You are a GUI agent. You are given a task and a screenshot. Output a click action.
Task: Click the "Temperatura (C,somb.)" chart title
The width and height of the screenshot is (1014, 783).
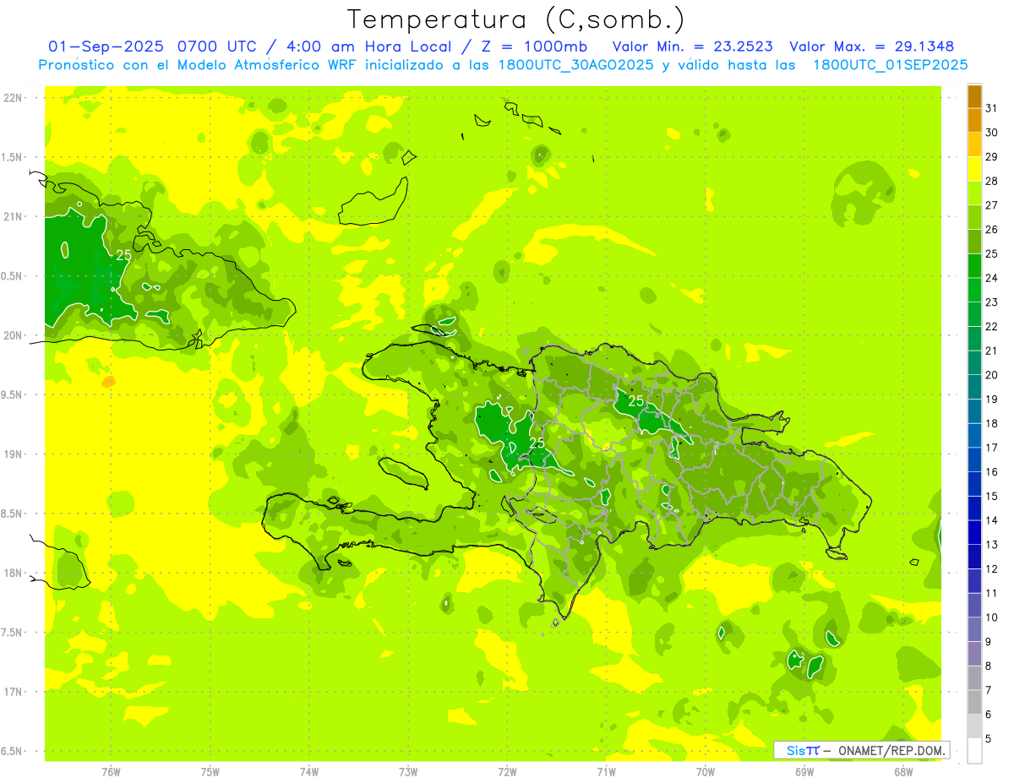[516, 19]
